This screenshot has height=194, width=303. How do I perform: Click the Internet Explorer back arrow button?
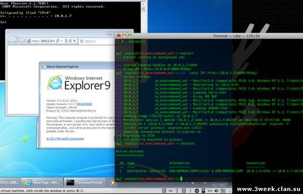(12, 40)
